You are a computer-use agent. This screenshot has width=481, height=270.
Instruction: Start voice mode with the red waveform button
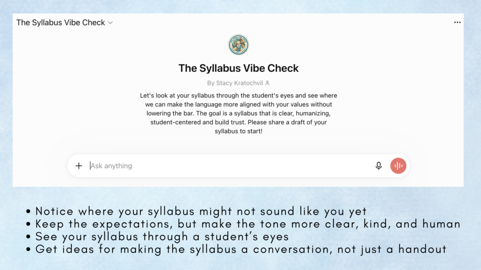(398, 165)
